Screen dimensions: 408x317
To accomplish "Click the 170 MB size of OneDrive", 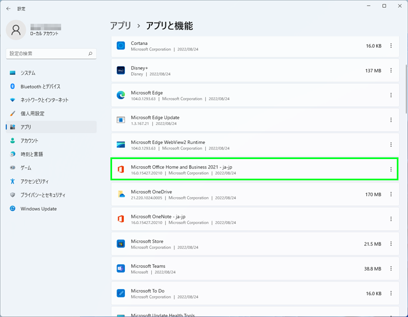I will (373, 194).
